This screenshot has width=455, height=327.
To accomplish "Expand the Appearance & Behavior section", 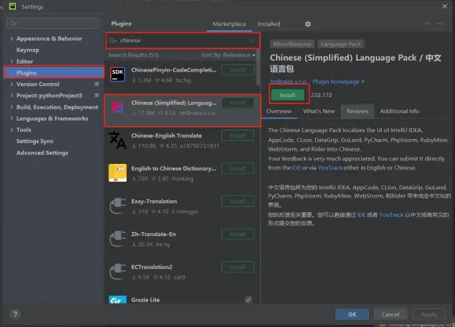I will [x=12, y=39].
